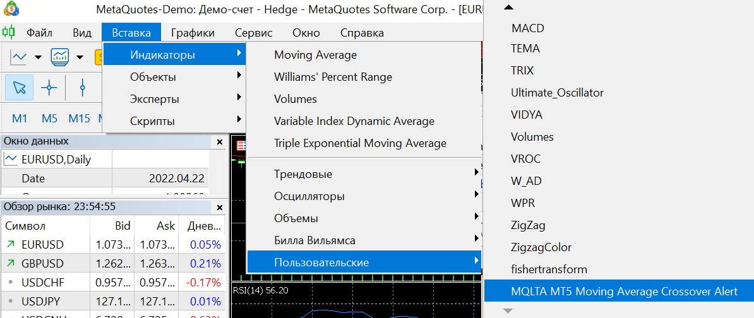Switch to the M1 timeframe
The height and width of the screenshot is (318, 754).
19,118
